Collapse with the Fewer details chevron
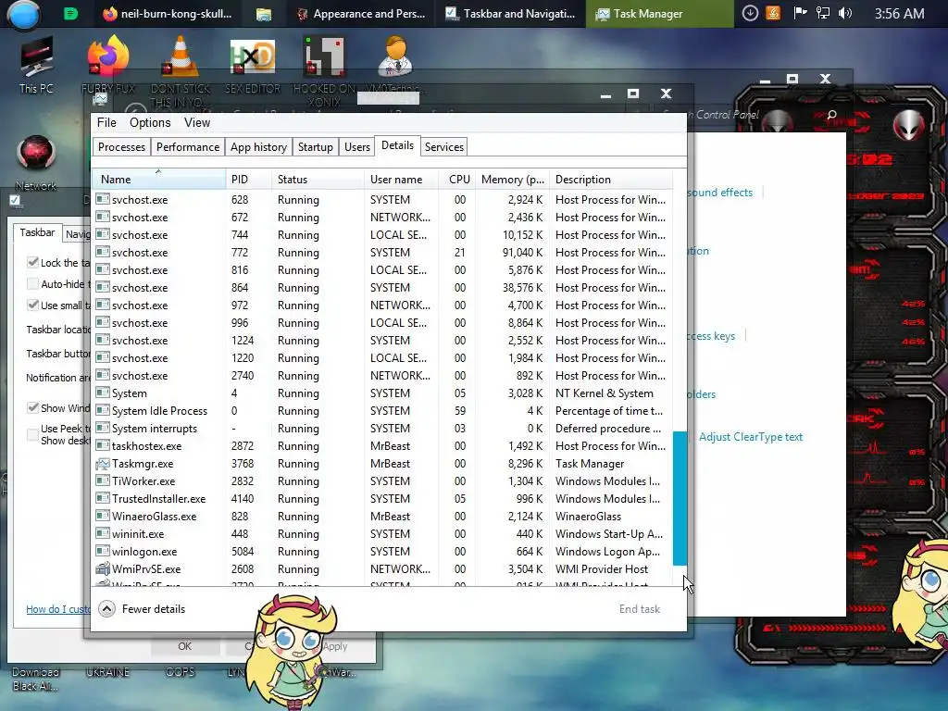The width and height of the screenshot is (948, 711). click(x=107, y=609)
